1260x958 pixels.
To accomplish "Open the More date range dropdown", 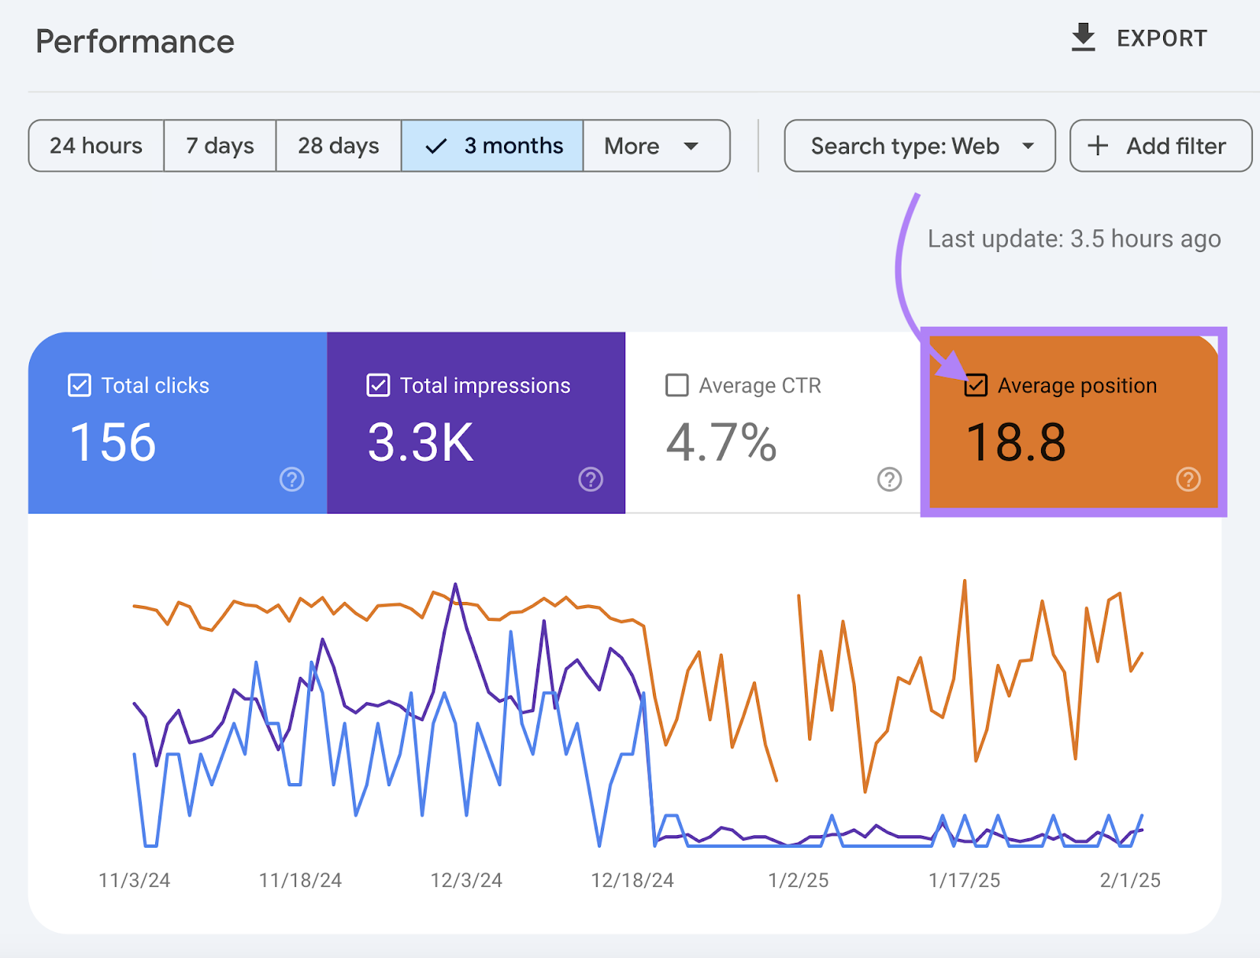I will [x=656, y=146].
